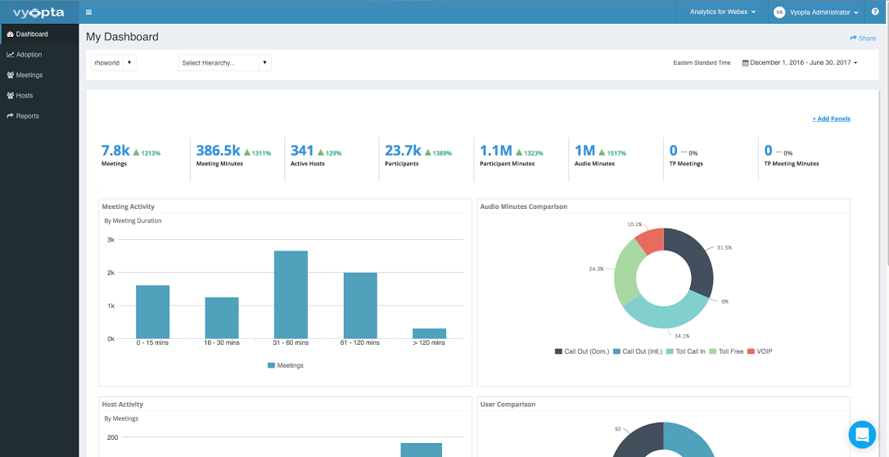The image size is (889, 457).
Task: Click the 1M Audio Minutes metric
Action: (600, 155)
